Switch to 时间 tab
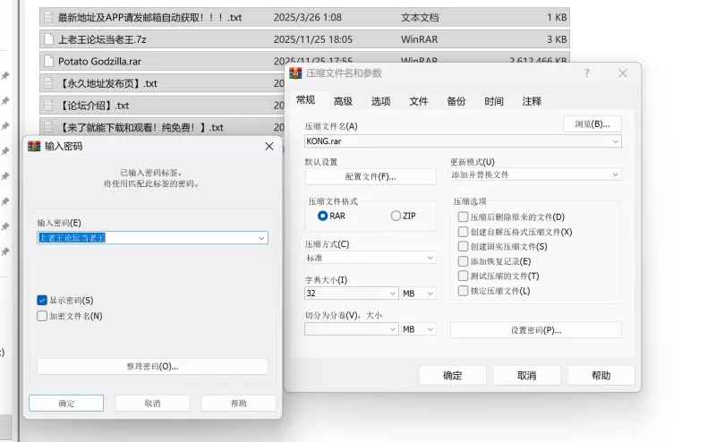The image size is (716, 442). 494,101
